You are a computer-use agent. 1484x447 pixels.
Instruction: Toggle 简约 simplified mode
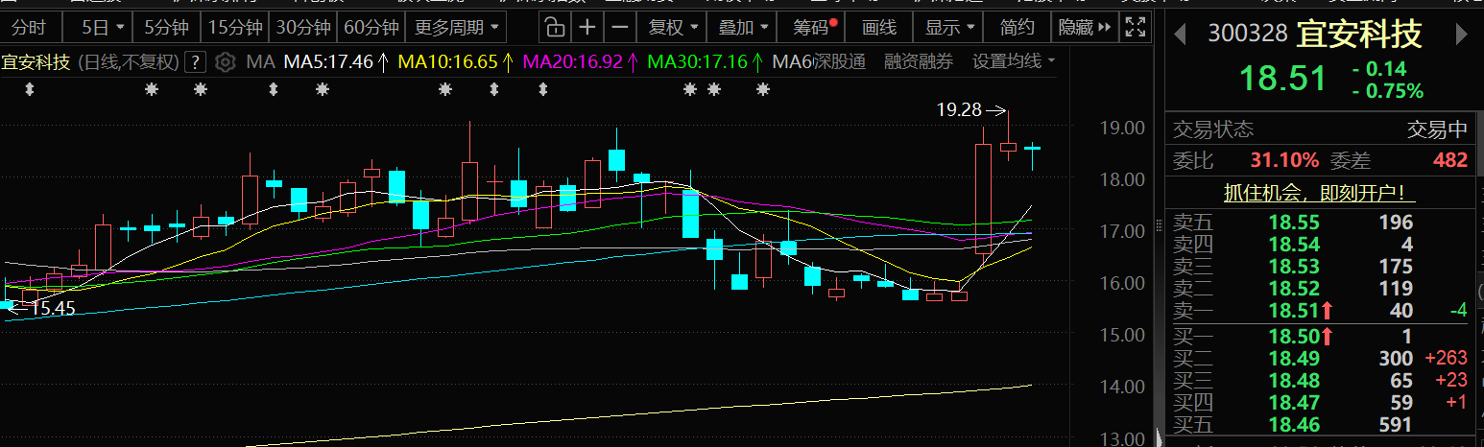tap(1017, 27)
